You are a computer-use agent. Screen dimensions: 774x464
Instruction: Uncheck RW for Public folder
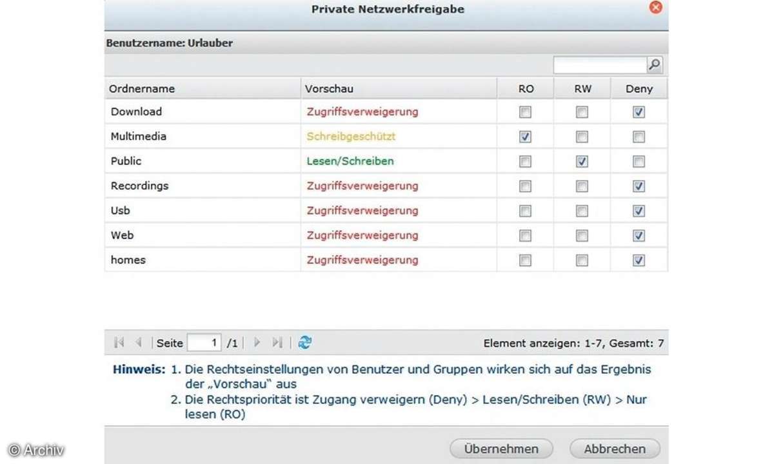(x=582, y=161)
